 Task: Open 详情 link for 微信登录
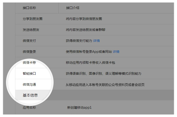click(116, 52)
